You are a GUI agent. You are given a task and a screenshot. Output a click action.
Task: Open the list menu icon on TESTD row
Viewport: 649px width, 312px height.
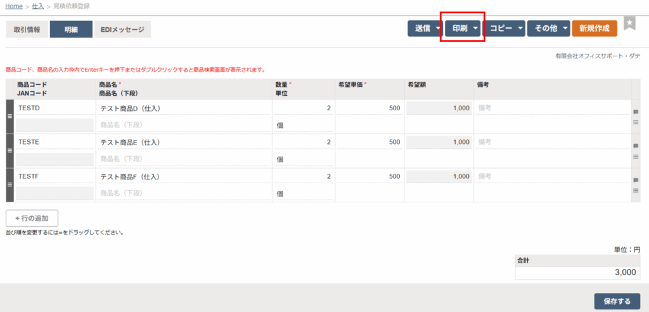[x=636, y=122]
